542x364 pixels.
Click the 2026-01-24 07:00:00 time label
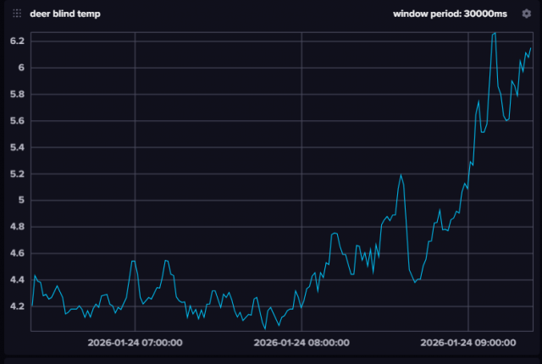tap(135, 343)
